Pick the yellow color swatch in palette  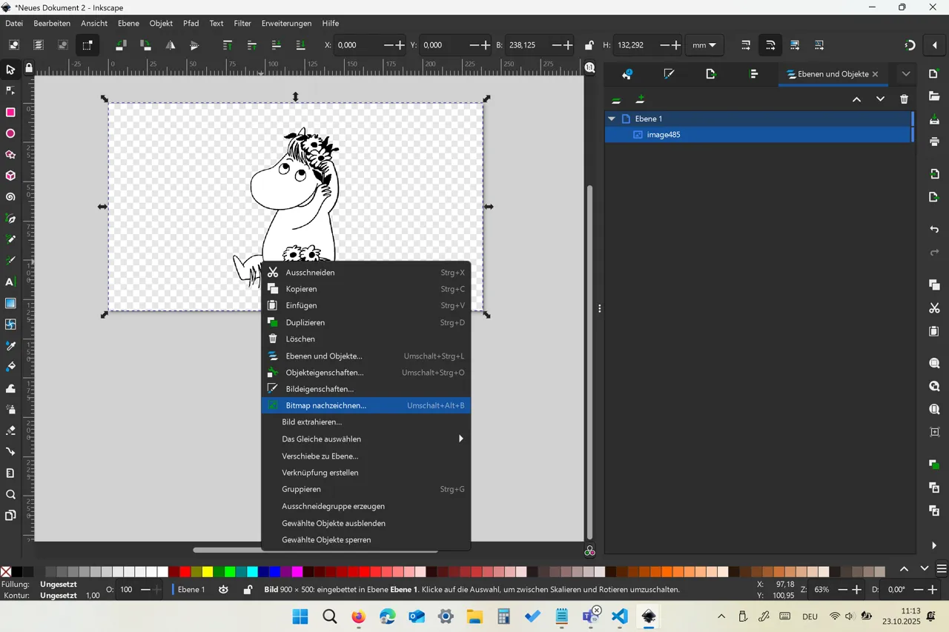click(x=208, y=571)
